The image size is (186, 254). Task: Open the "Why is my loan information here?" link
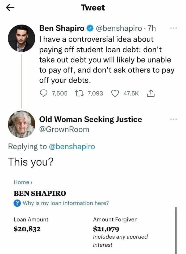point(66,203)
